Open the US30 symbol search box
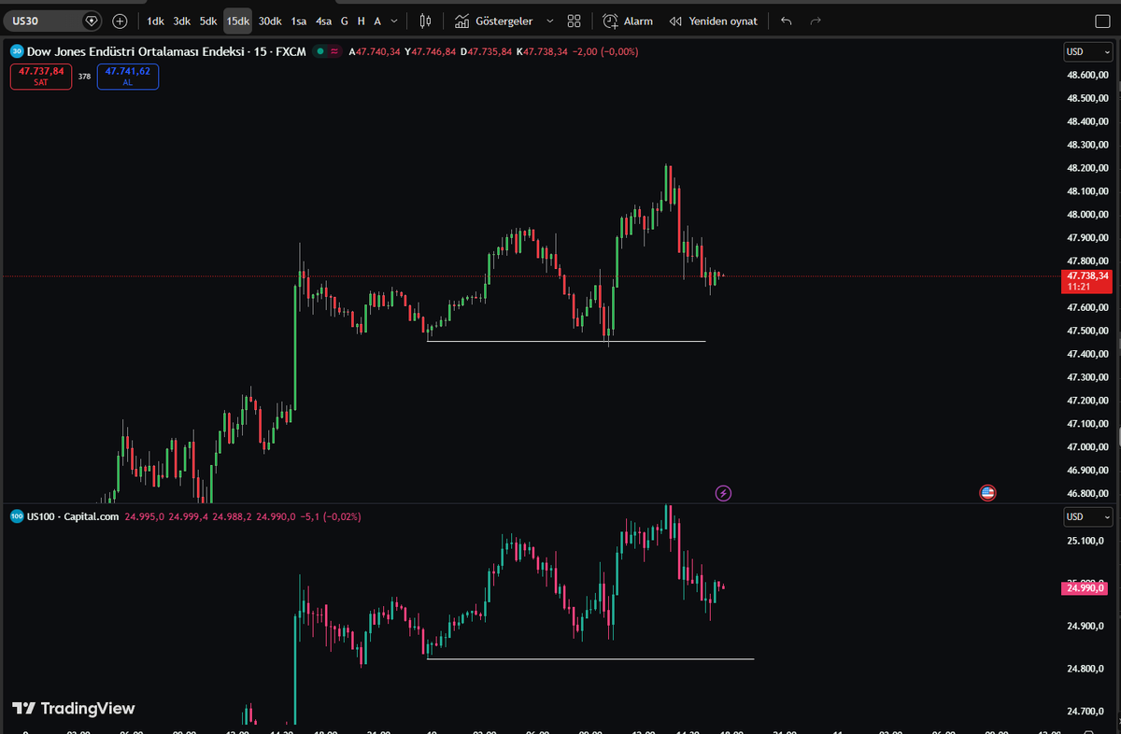Viewport: 1121px width, 734px height. click(54, 21)
